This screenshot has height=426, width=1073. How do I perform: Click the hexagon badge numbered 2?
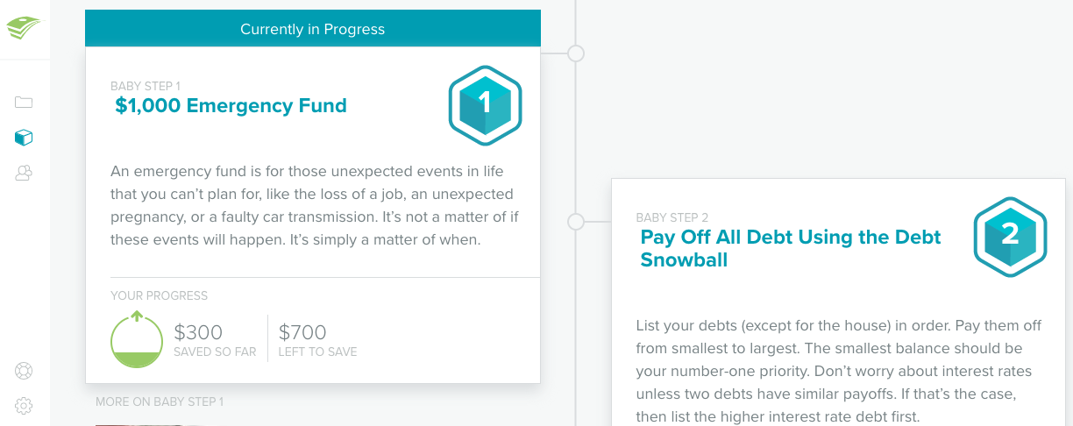[x=1011, y=237]
